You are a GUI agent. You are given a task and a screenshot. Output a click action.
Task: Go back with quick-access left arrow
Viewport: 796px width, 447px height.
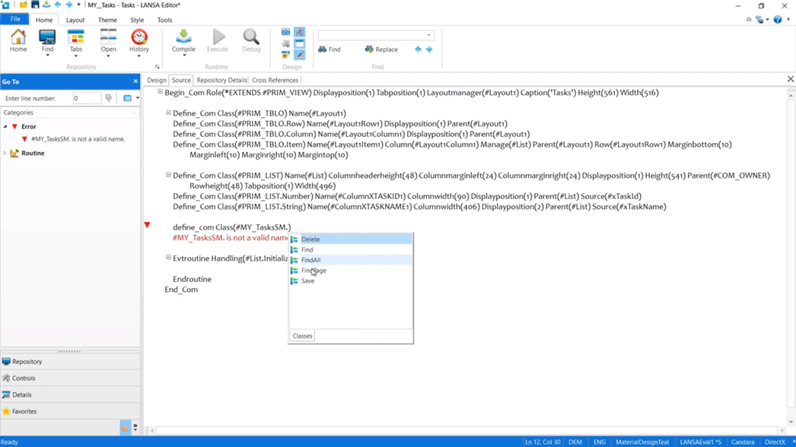point(57,5)
